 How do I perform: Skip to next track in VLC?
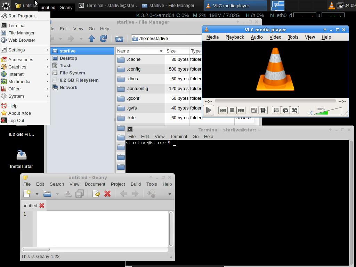coord(241,110)
